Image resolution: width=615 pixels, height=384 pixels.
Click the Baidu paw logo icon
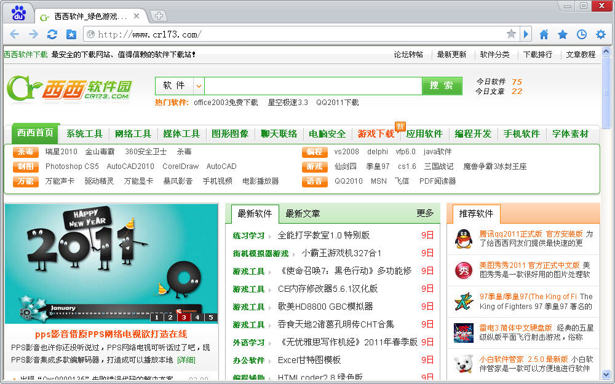pyautogui.click(x=18, y=14)
